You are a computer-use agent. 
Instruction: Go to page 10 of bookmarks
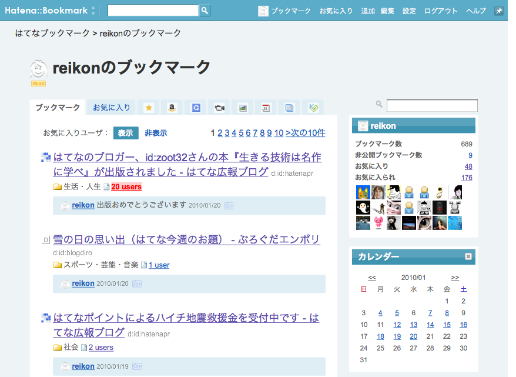click(x=279, y=133)
